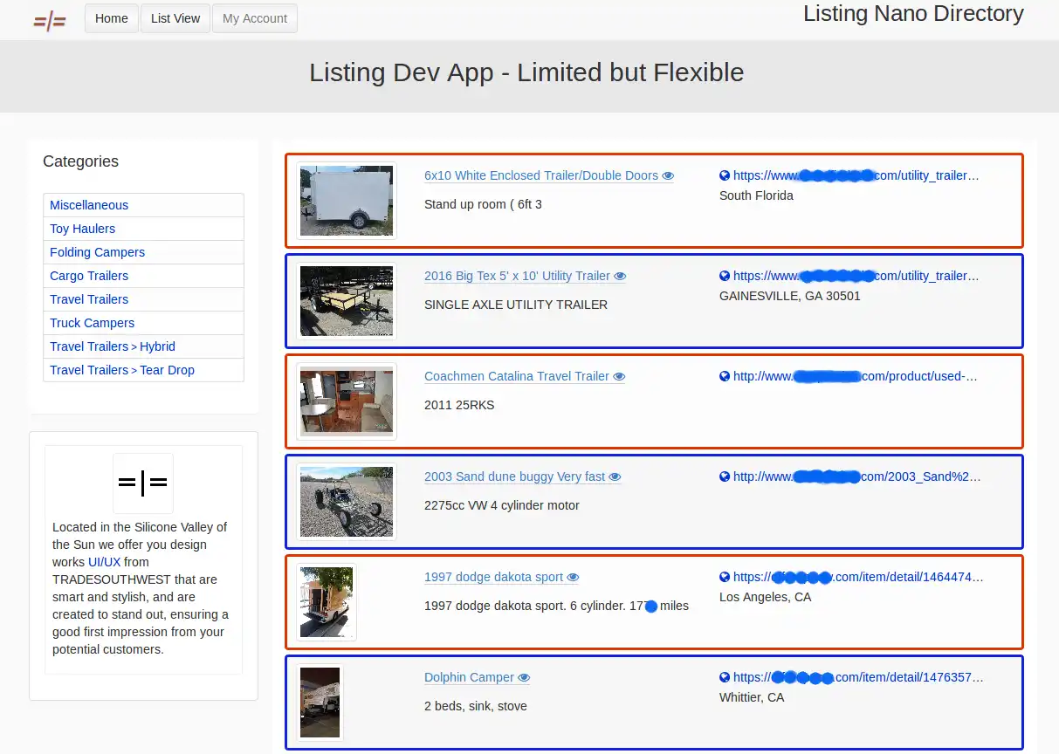The image size is (1059, 754).
Task: Open the Home menu button
Action: (112, 18)
